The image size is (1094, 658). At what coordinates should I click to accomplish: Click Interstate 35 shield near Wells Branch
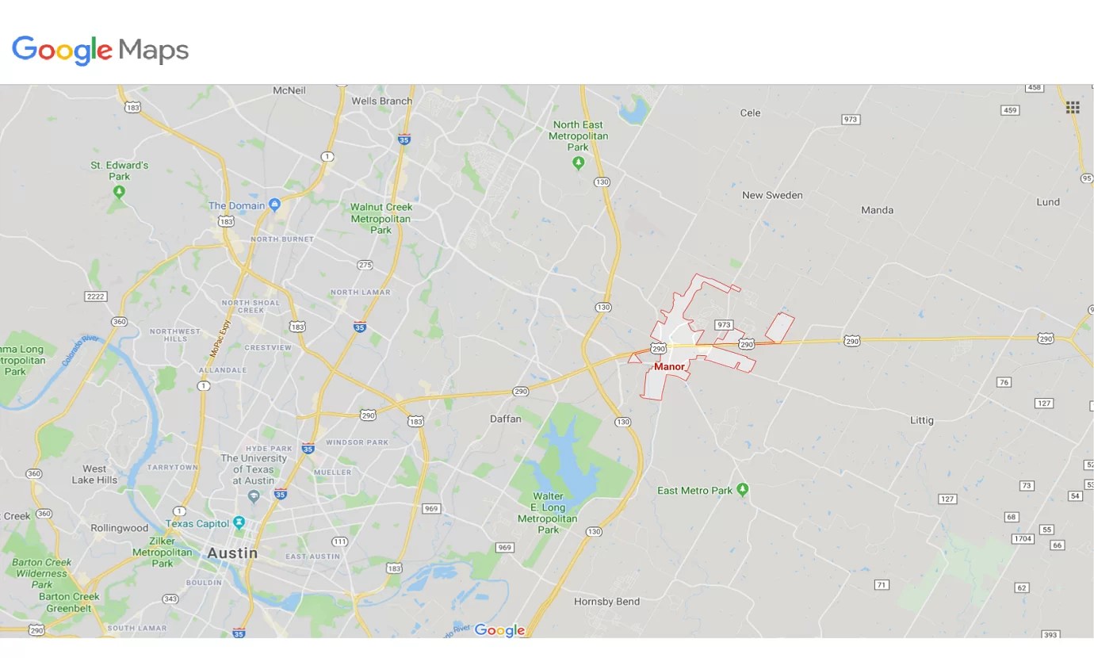click(x=404, y=139)
